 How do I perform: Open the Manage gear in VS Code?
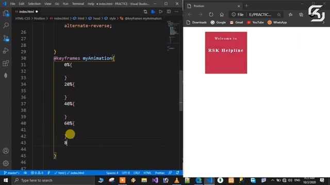[6, 163]
